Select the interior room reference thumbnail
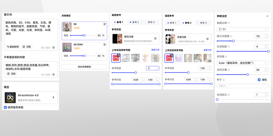This screenshot has width=273, height=136. (x=207, y=58)
